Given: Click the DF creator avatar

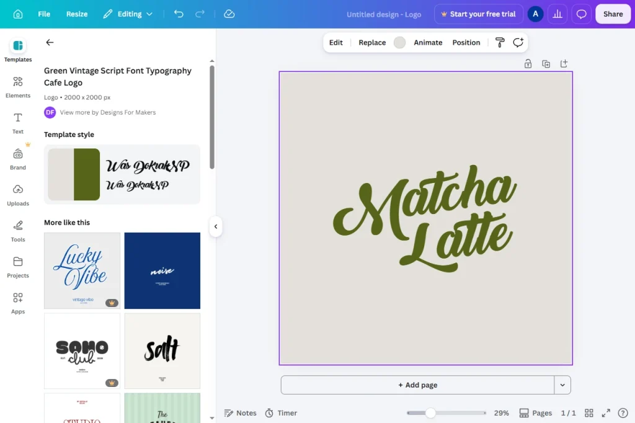Looking at the screenshot, I should tap(50, 112).
